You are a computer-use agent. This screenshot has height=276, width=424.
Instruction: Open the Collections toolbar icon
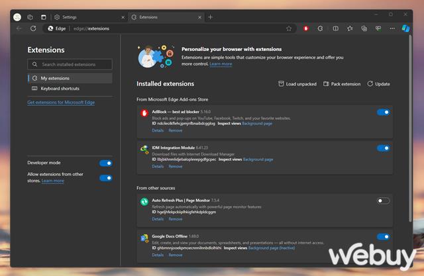[364, 28]
